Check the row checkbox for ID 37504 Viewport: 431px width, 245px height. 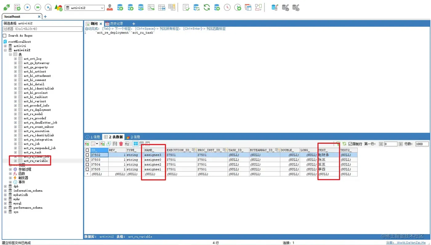tap(87, 165)
